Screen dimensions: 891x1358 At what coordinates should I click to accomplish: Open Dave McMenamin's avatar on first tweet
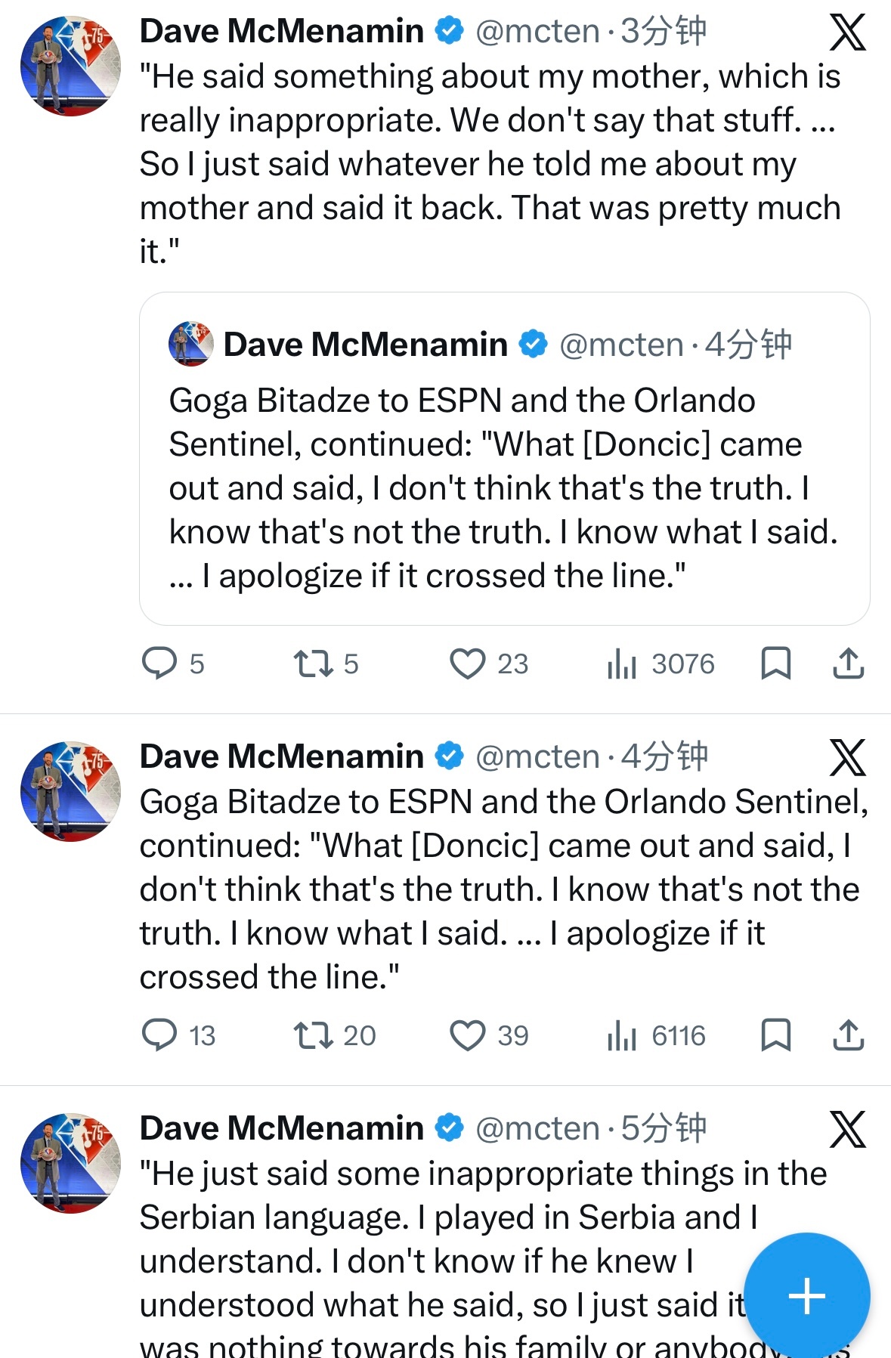click(70, 66)
